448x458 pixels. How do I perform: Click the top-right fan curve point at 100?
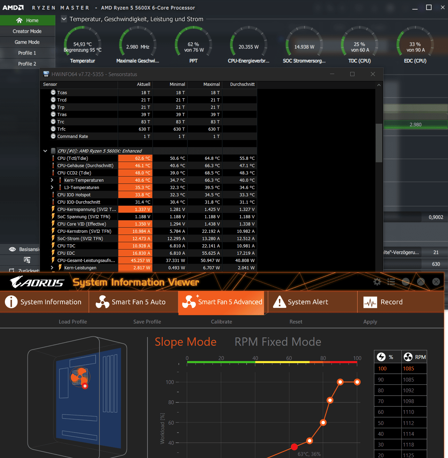coord(357,382)
